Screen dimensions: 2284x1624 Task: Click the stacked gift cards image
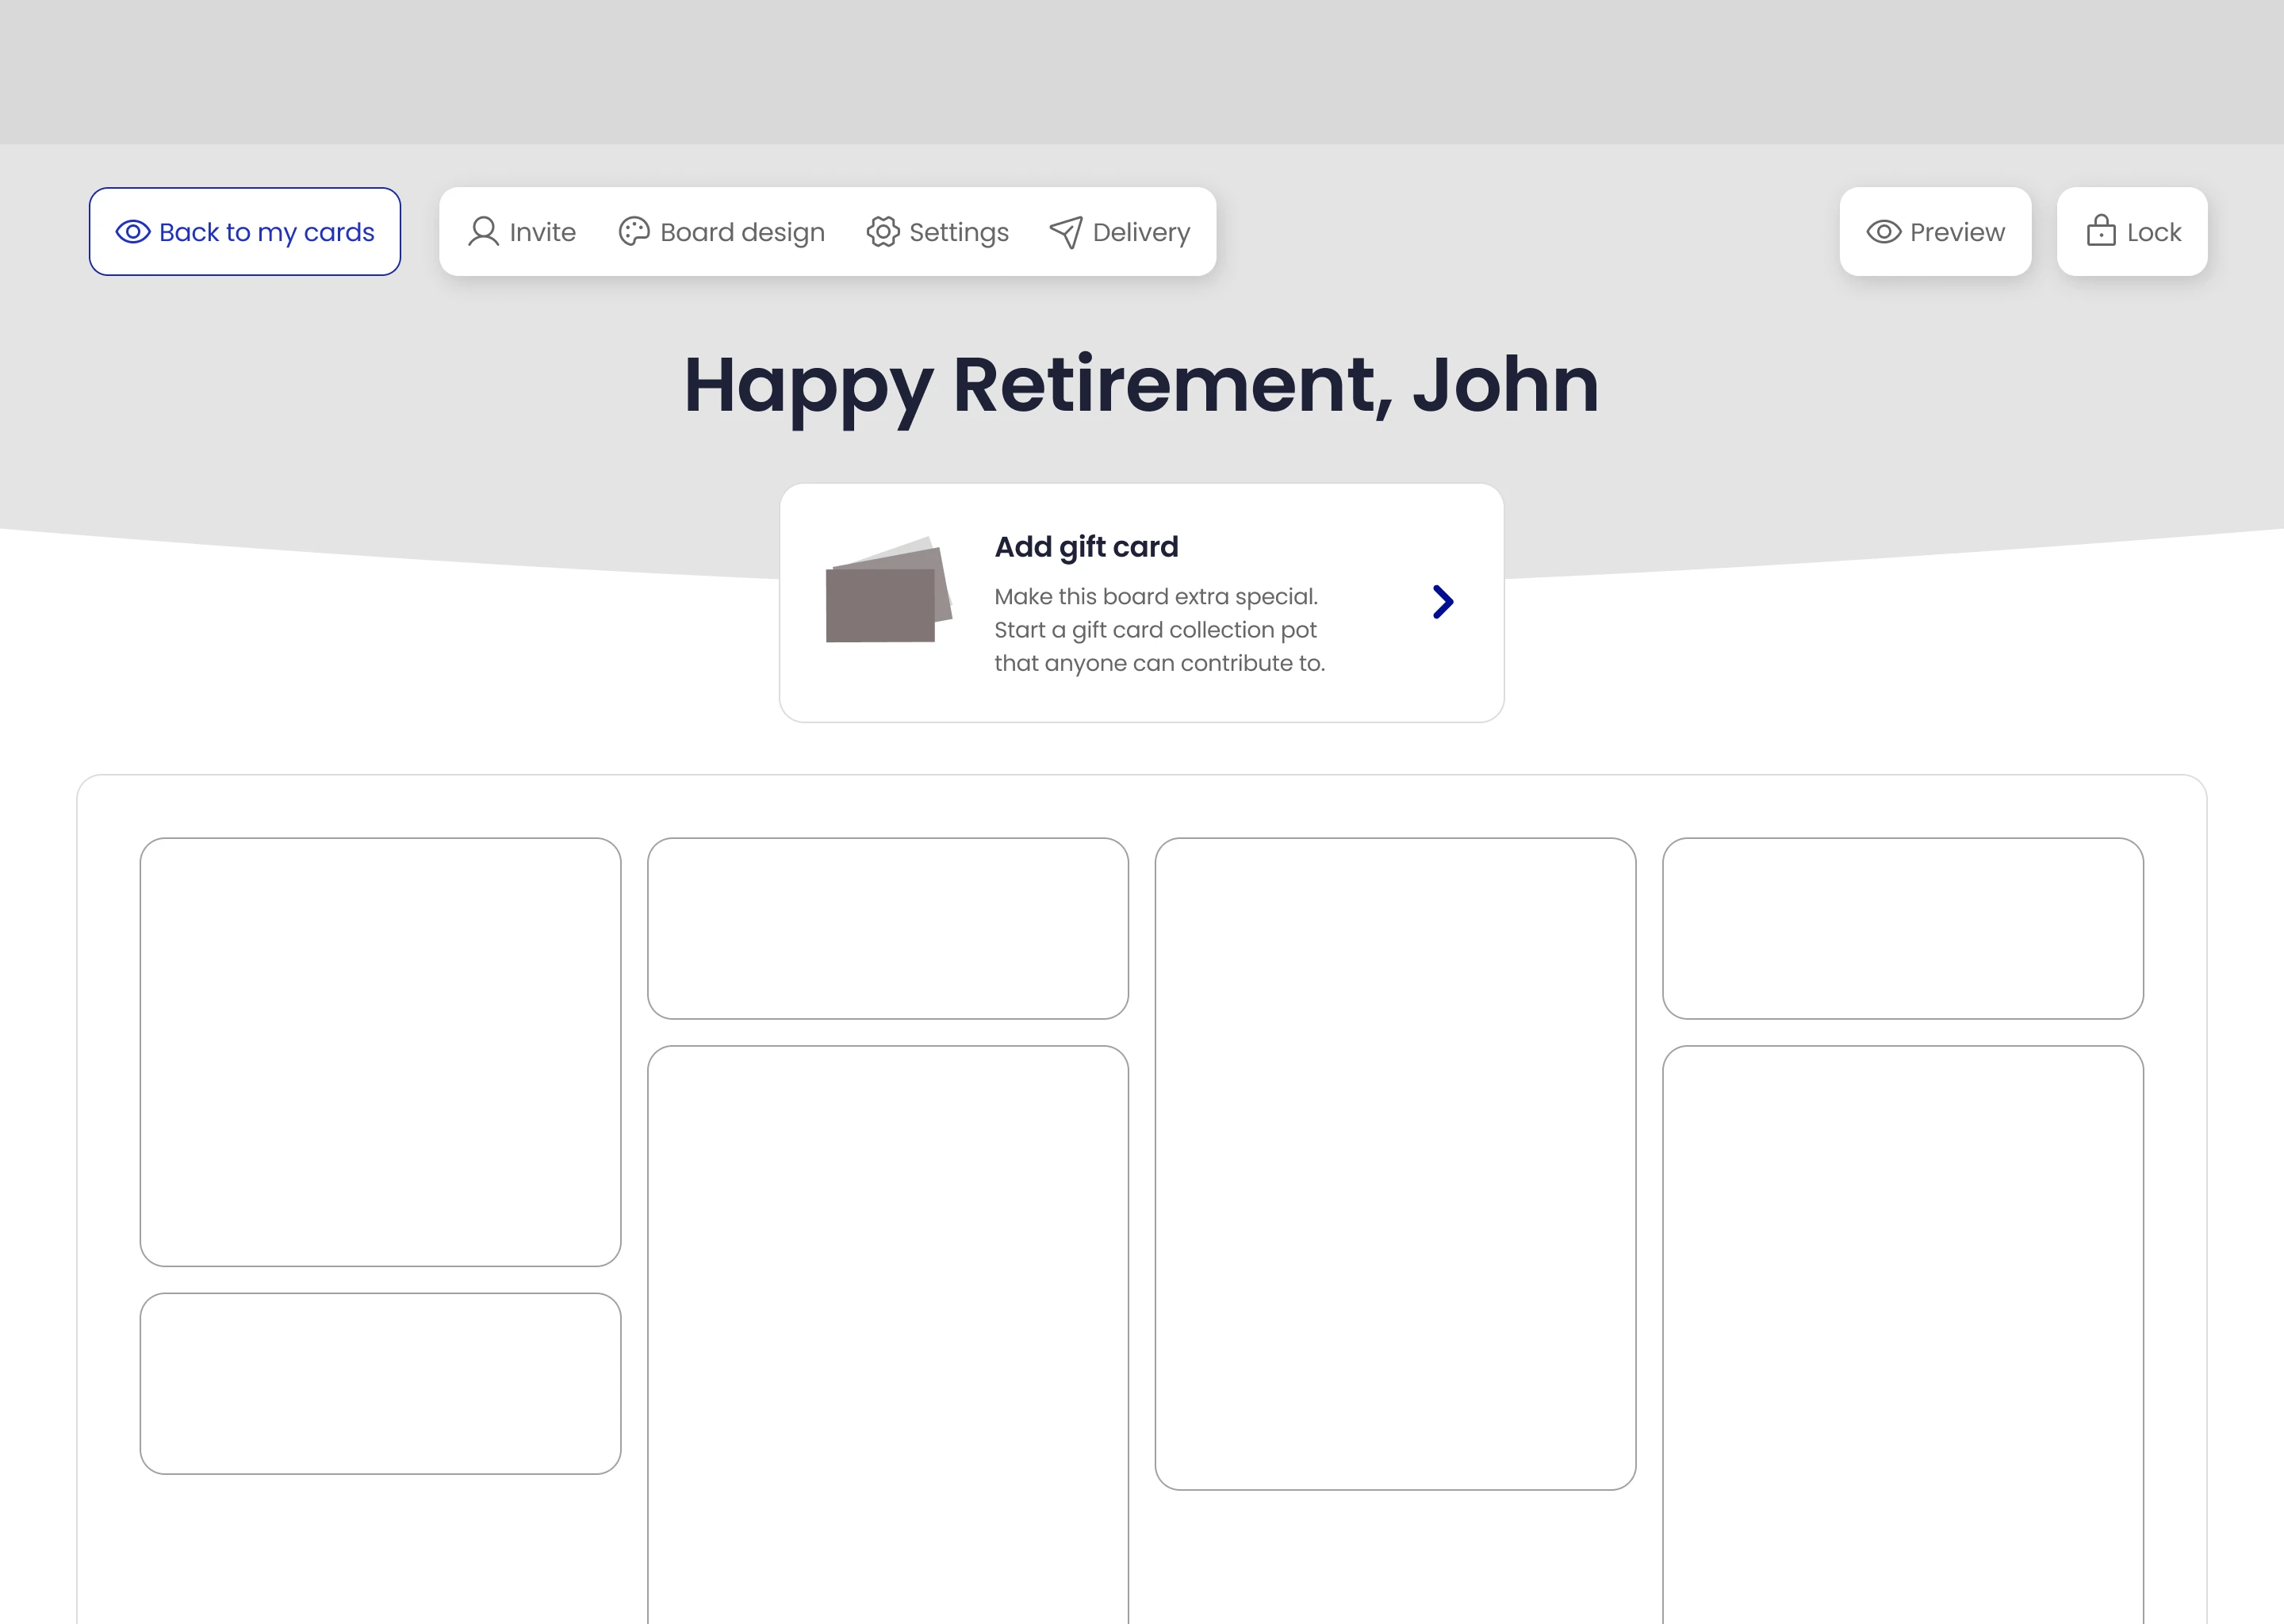click(x=888, y=592)
